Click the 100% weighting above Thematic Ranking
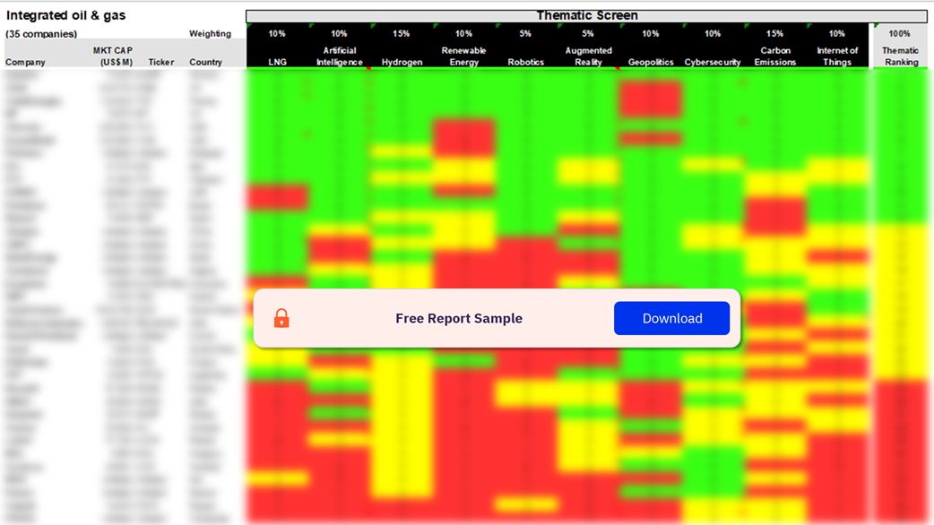This screenshot has width=934, height=525. pyautogui.click(x=899, y=34)
